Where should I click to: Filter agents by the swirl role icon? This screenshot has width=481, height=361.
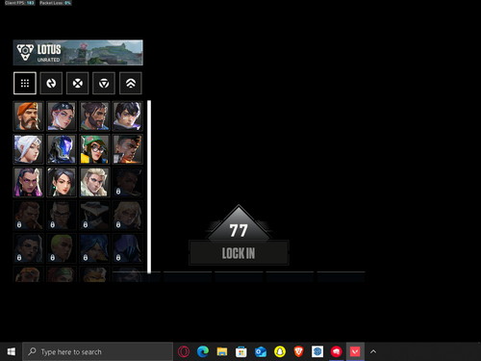pos(51,83)
